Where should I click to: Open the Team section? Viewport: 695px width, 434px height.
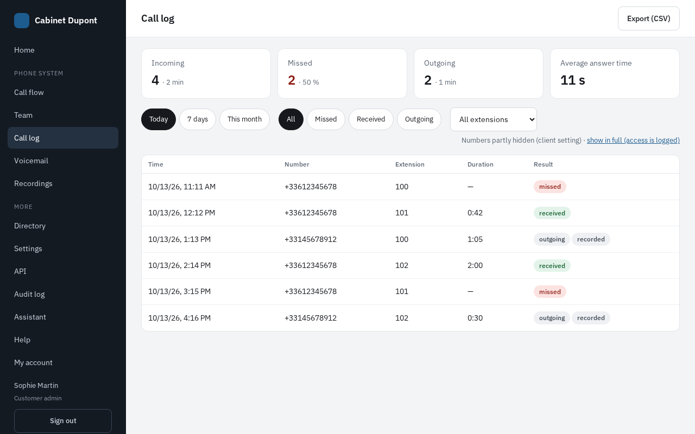click(x=63, y=115)
